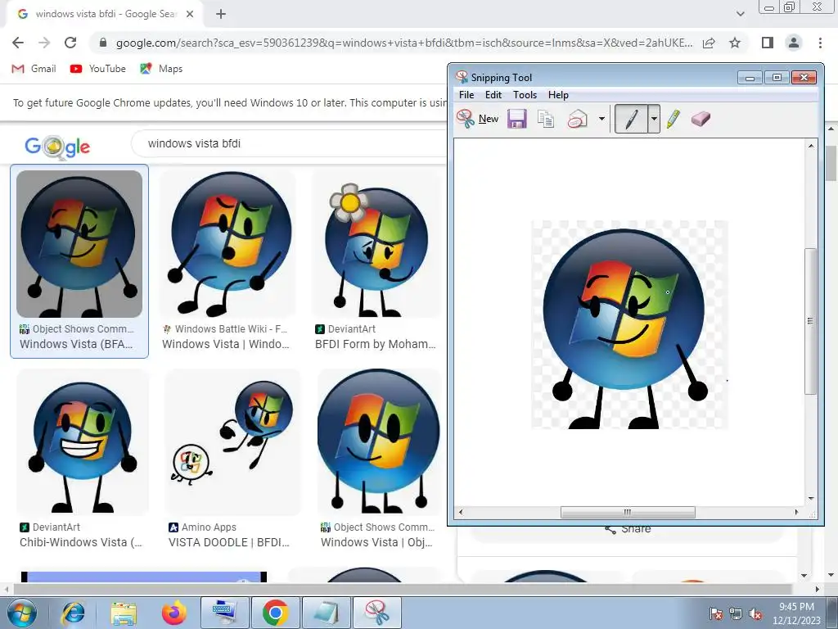The height and width of the screenshot is (629, 838).
Task: Click the Chrome address bar URL
Action: 404,43
